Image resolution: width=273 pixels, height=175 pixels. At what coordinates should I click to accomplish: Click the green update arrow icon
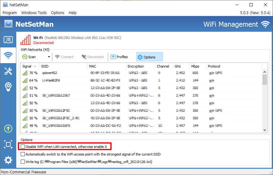tap(8, 129)
